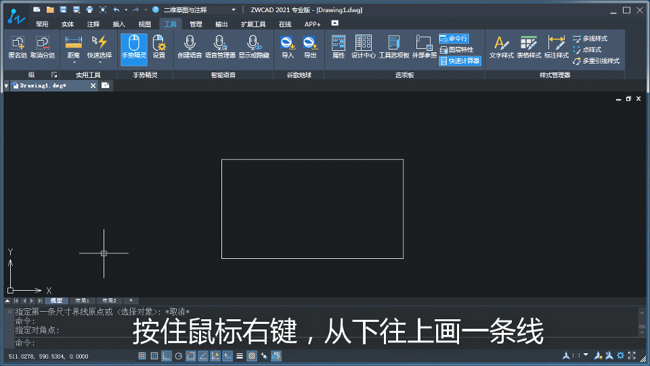Open the 布局1 layout tab
The width and height of the screenshot is (650, 366).
pyautogui.click(x=82, y=300)
